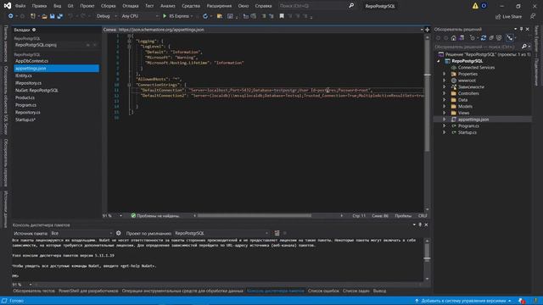Expand the Properties node

point(445,74)
